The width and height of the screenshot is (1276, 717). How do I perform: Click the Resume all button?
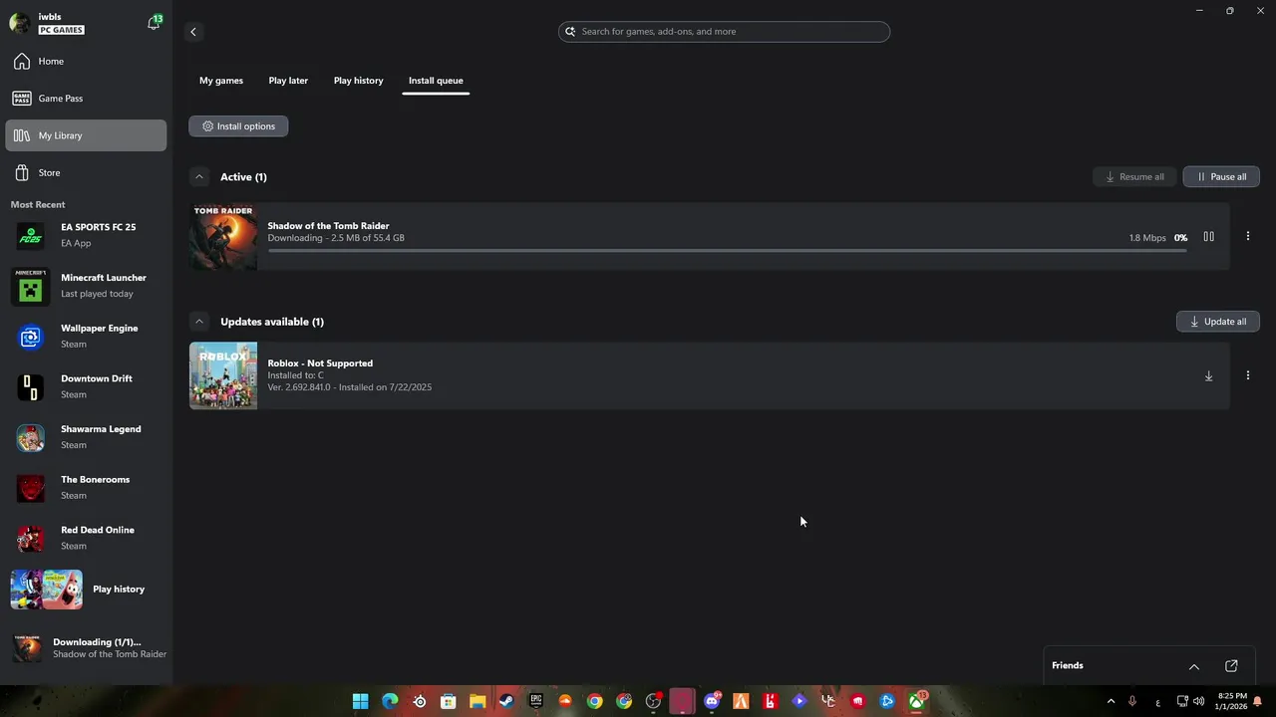coord(1134,177)
